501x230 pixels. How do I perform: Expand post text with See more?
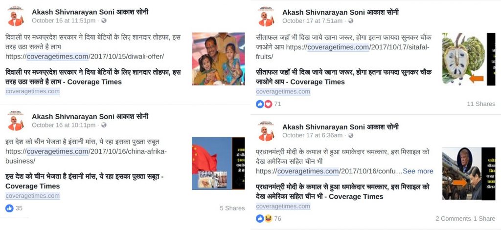coord(418,171)
